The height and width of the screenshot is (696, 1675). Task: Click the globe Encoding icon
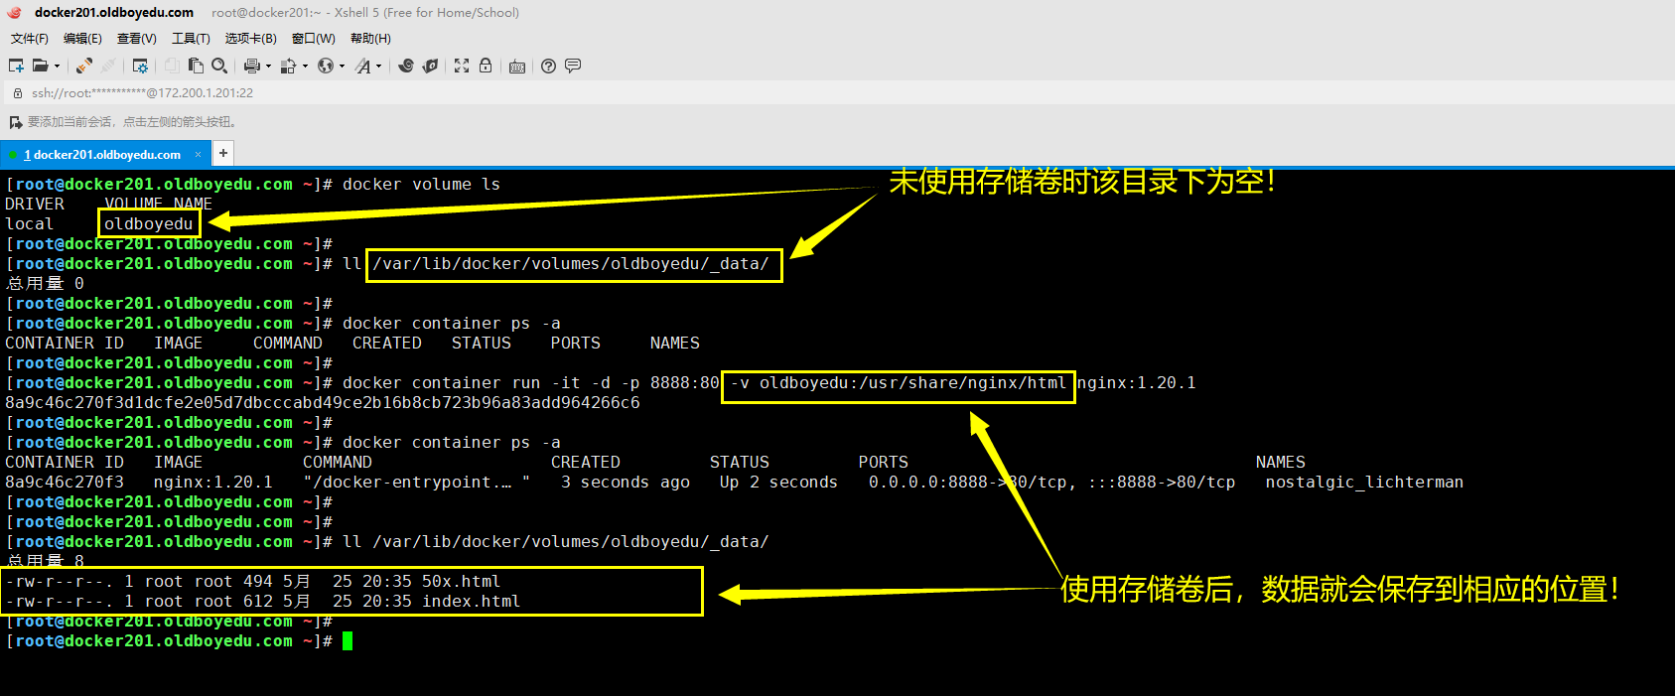click(325, 66)
